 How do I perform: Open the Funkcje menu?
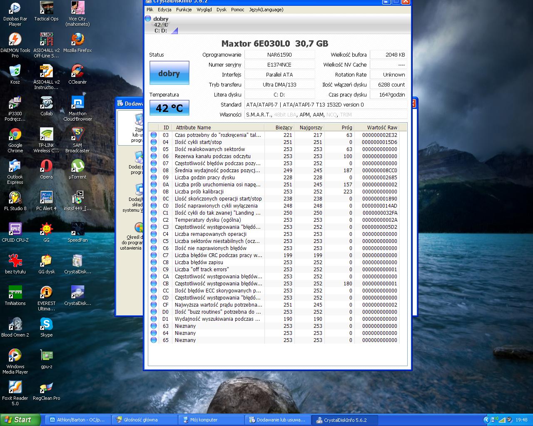[184, 10]
